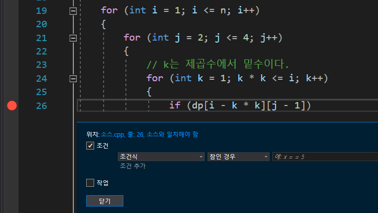The image size is (378, 213).
Task: Click line number 24
Action: click(x=42, y=79)
